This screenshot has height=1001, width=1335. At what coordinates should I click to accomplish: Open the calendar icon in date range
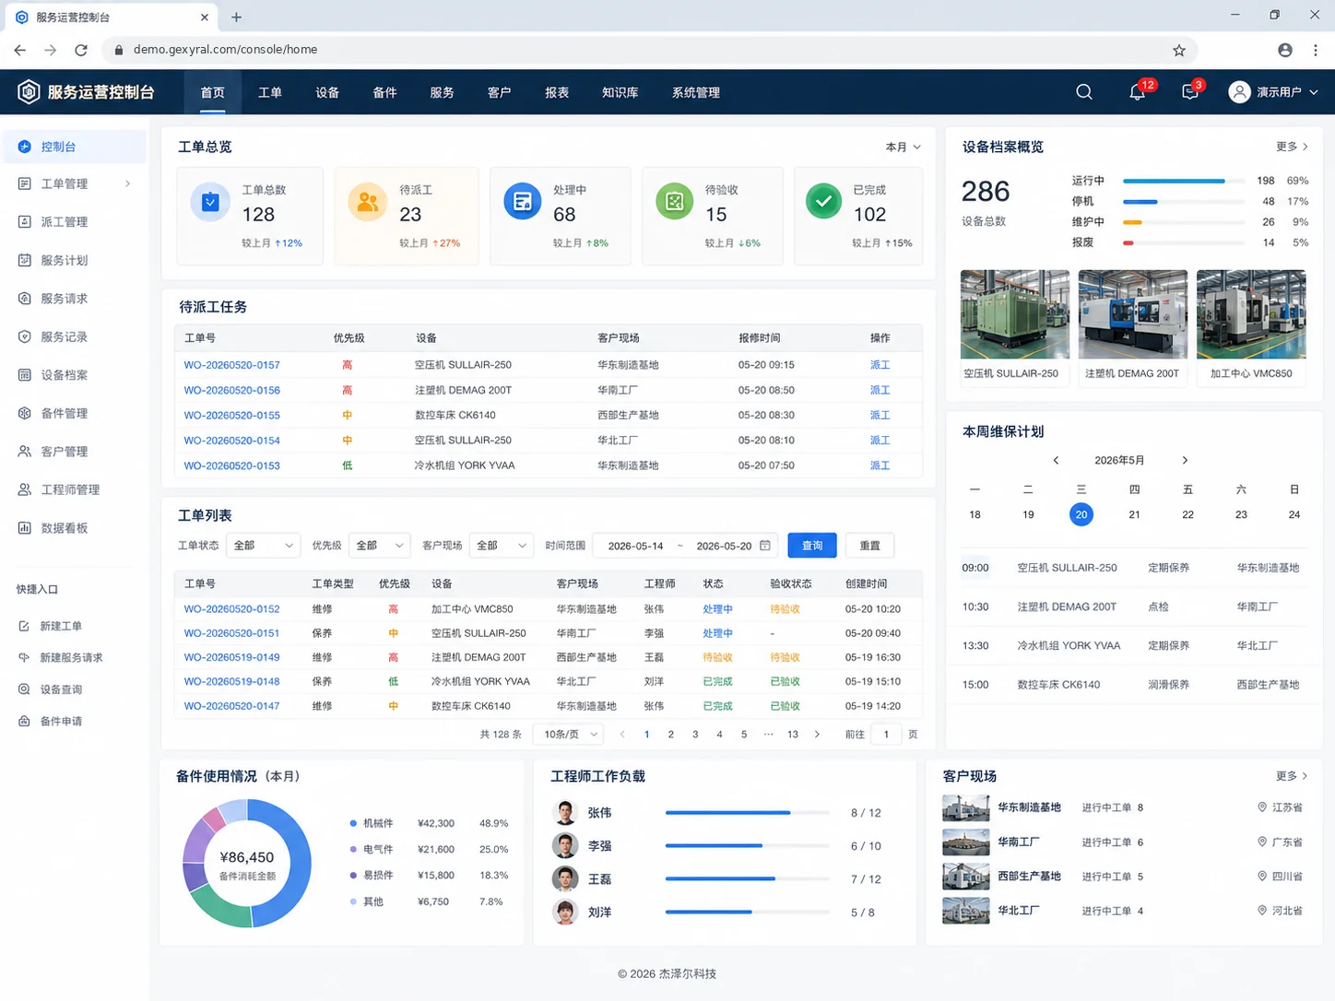tap(765, 546)
